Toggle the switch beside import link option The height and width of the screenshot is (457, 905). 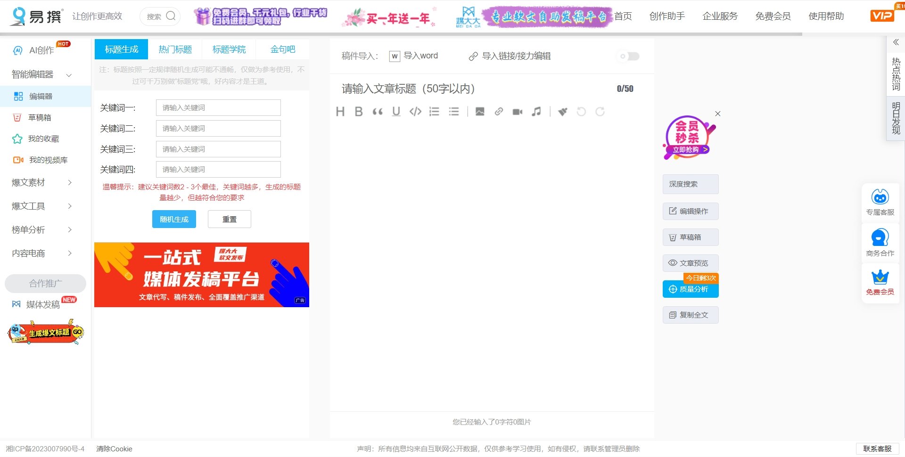coord(629,57)
